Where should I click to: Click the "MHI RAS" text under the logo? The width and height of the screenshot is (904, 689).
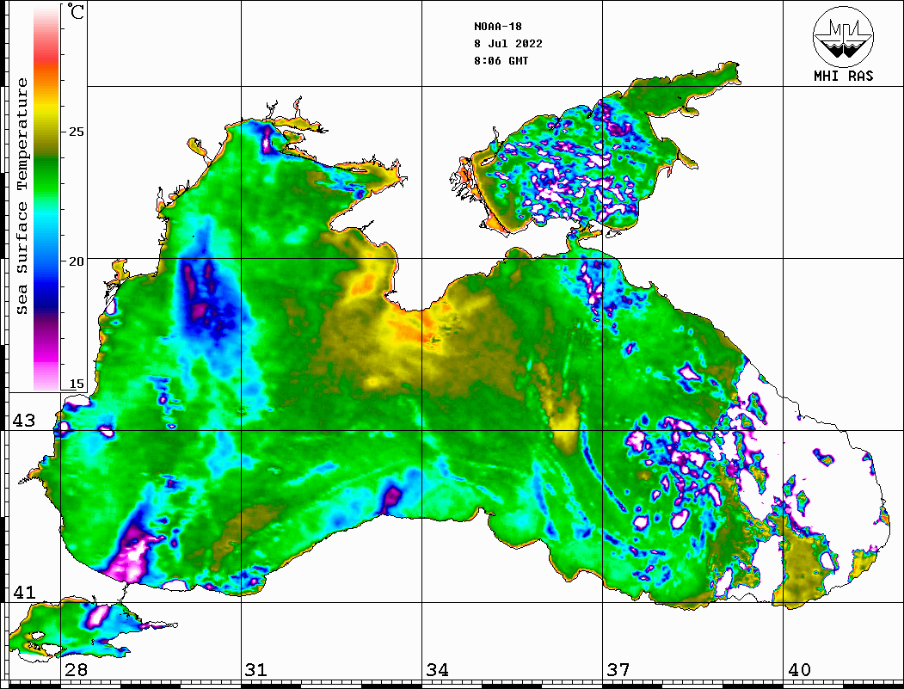click(x=843, y=76)
